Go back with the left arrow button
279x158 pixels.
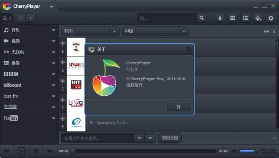coord(21,18)
